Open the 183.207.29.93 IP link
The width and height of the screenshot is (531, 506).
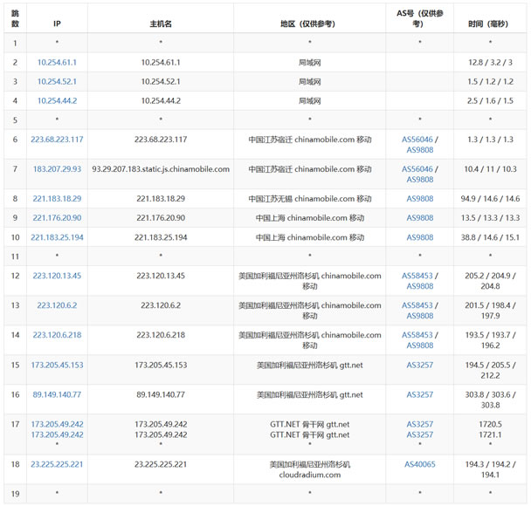tap(57, 169)
